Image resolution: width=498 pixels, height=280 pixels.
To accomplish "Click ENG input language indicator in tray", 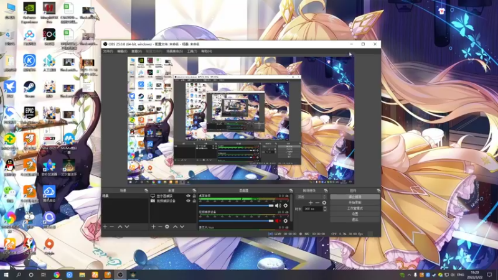I will (460, 274).
